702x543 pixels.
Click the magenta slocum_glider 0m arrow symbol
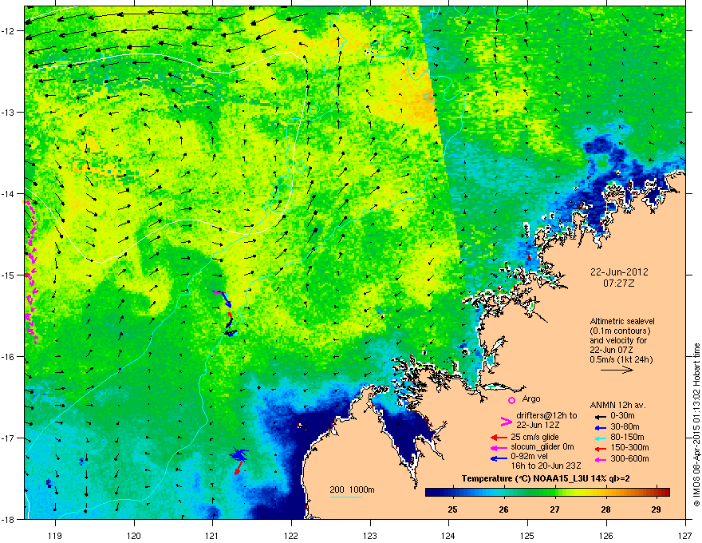[x=499, y=447]
